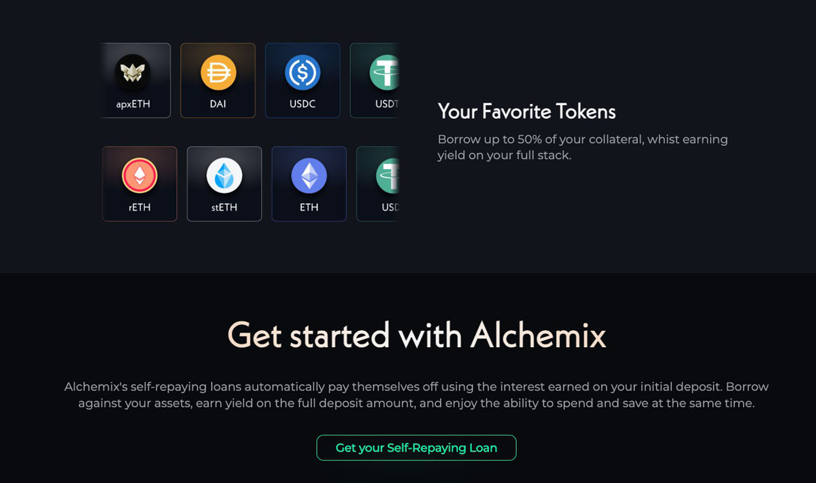This screenshot has height=483, width=816.
Task: Click the rETH label text
Action: click(x=139, y=207)
